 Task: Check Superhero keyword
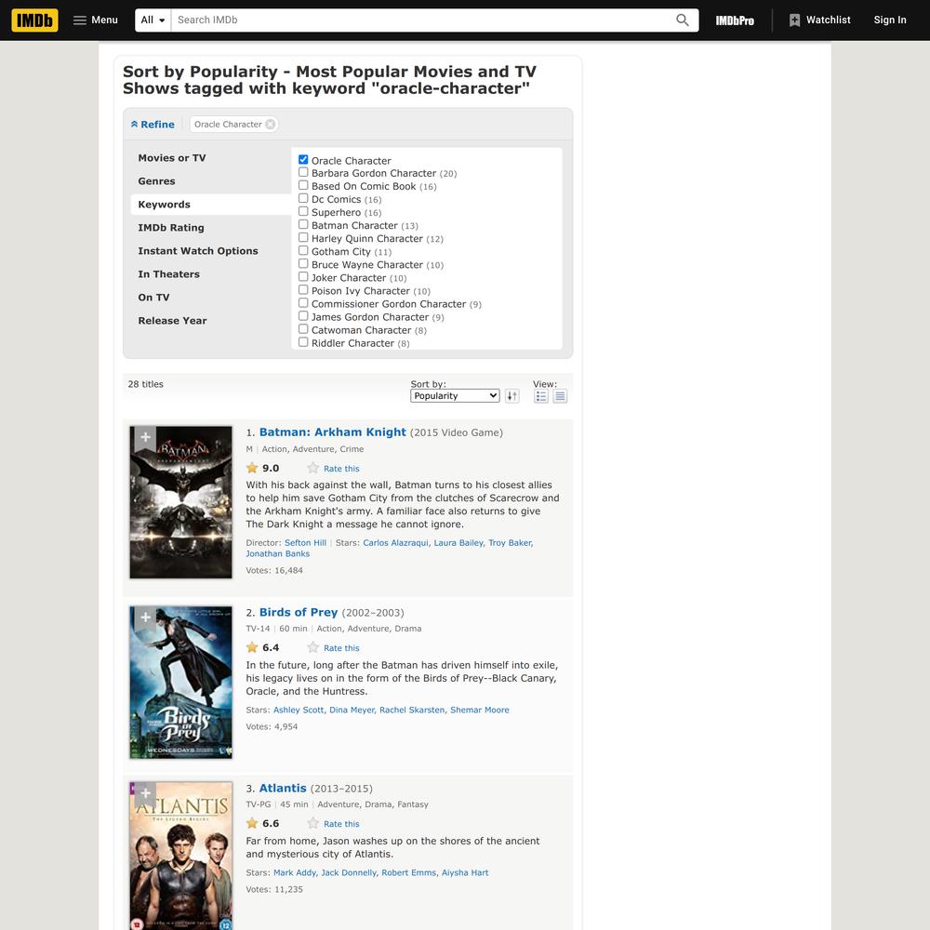point(303,211)
